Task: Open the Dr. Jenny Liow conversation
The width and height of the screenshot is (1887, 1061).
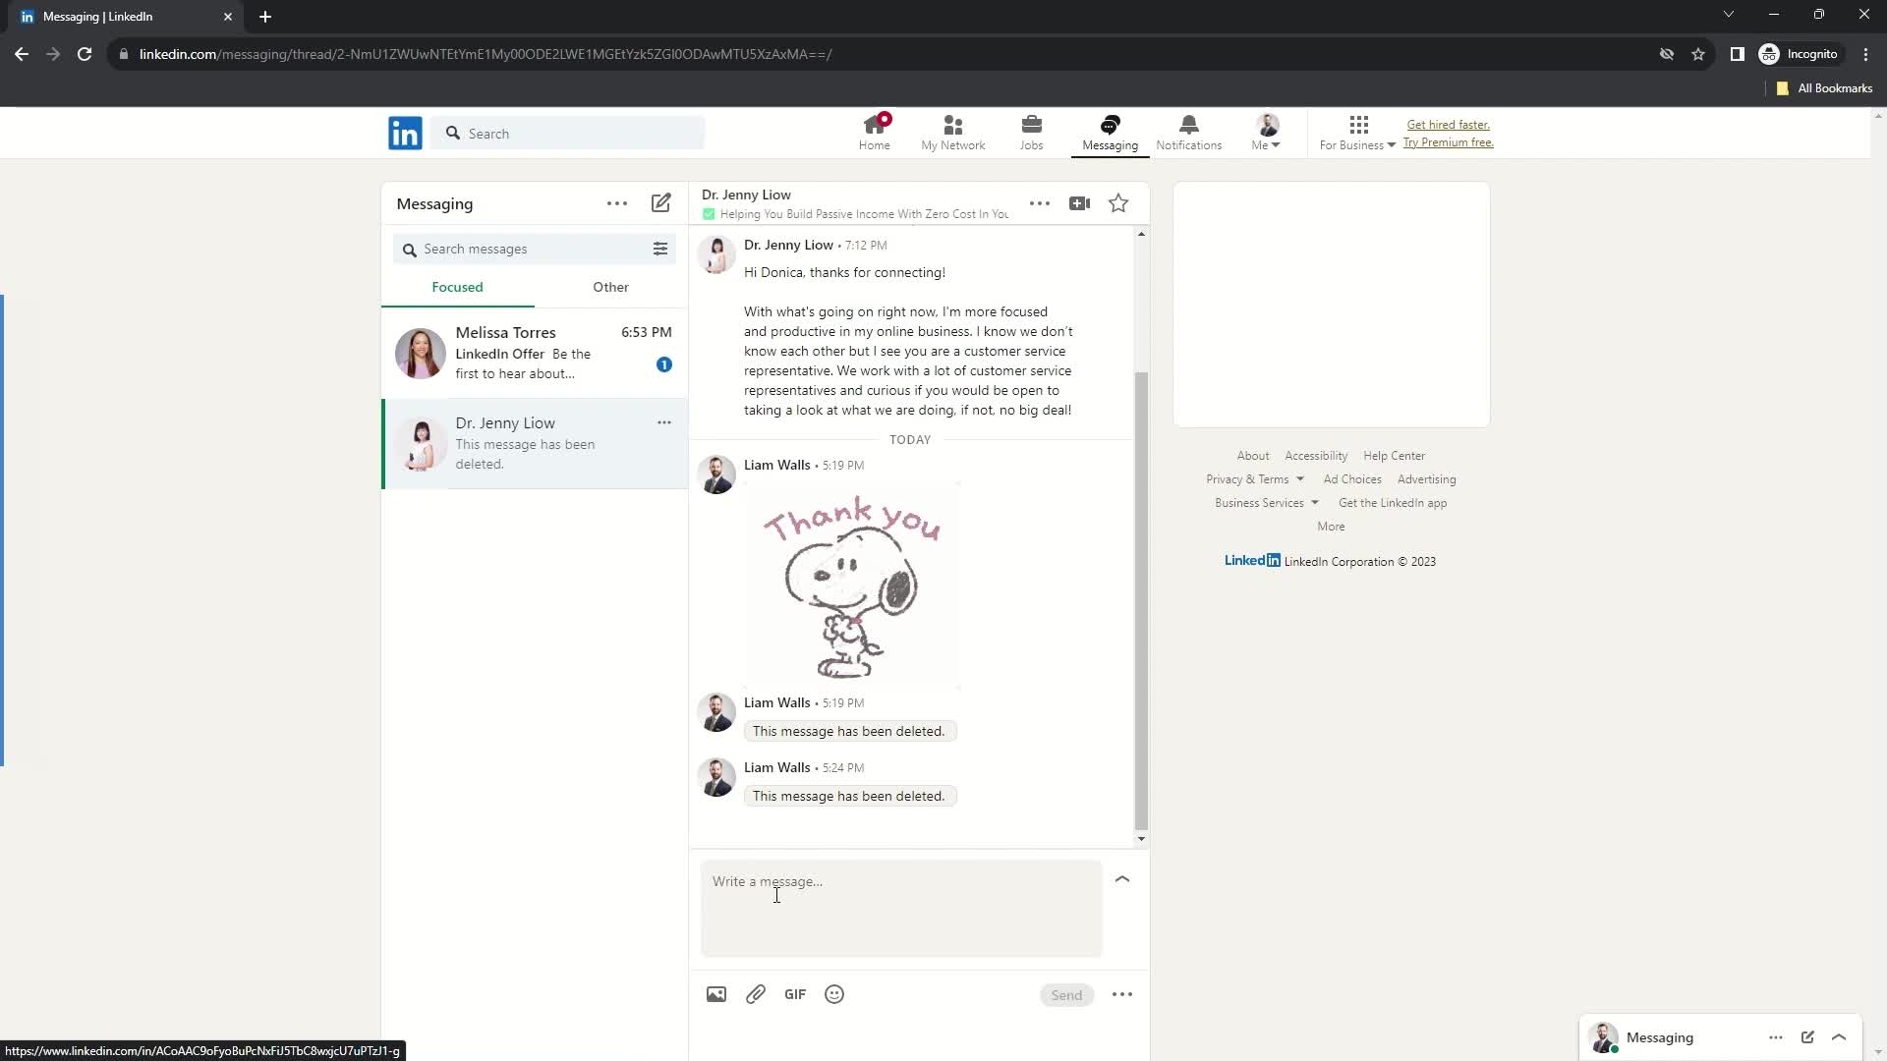Action: tap(534, 443)
